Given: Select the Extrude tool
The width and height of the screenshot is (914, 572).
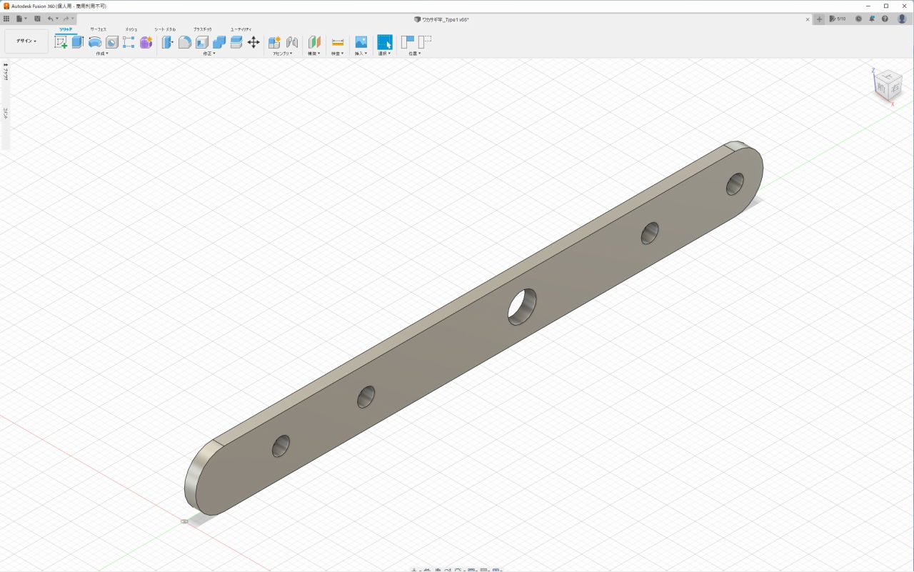Looking at the screenshot, I should click(x=78, y=42).
